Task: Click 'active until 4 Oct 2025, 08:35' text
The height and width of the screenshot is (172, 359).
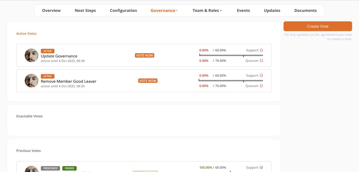Action: point(63,86)
